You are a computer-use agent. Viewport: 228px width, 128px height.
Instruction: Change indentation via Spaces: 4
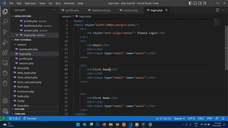coord(179,118)
